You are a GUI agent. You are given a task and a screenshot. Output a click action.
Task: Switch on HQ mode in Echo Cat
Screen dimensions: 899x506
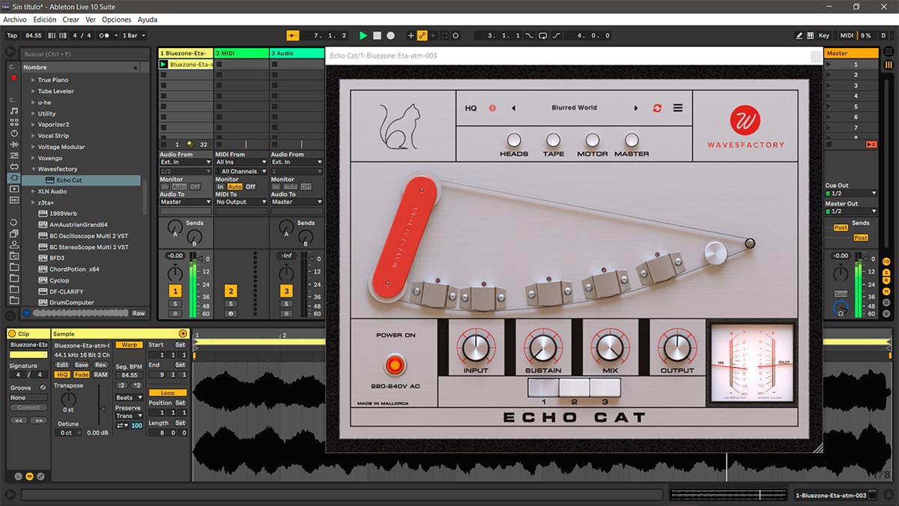470,108
